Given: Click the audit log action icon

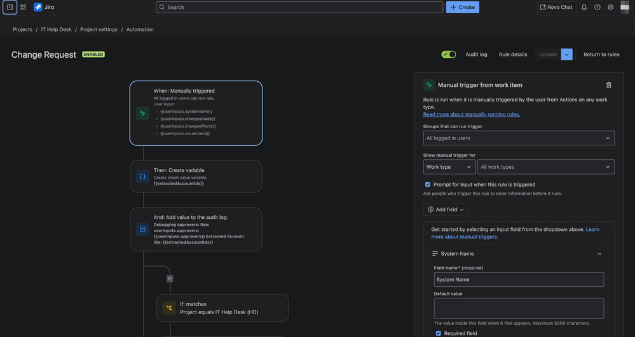Looking at the screenshot, I should point(142,229).
